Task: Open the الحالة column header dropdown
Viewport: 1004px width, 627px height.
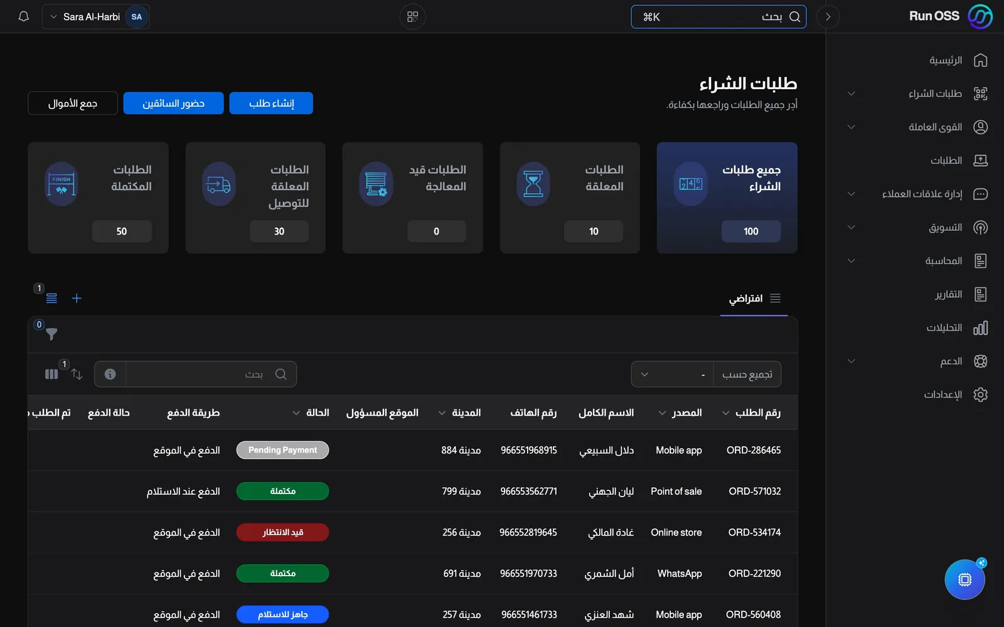Action: click(296, 413)
